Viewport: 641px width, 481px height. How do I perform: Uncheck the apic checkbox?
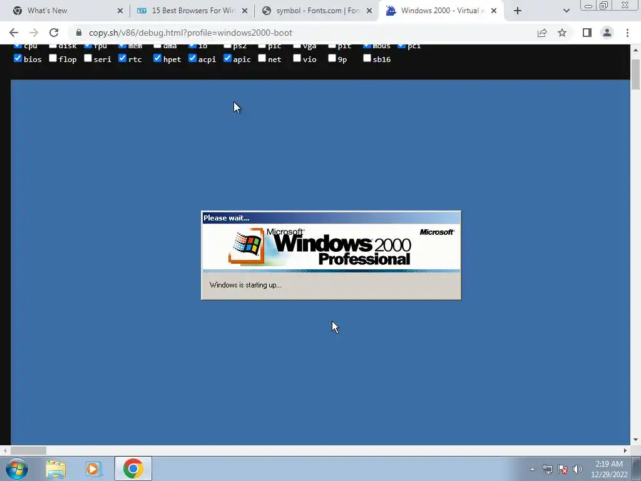[227, 58]
